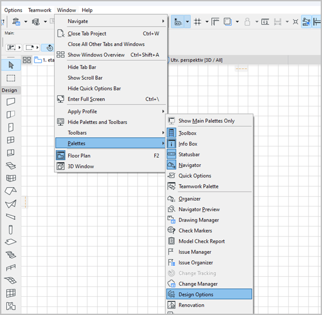Open the Palettes submenu
322x315 pixels.
coord(111,143)
